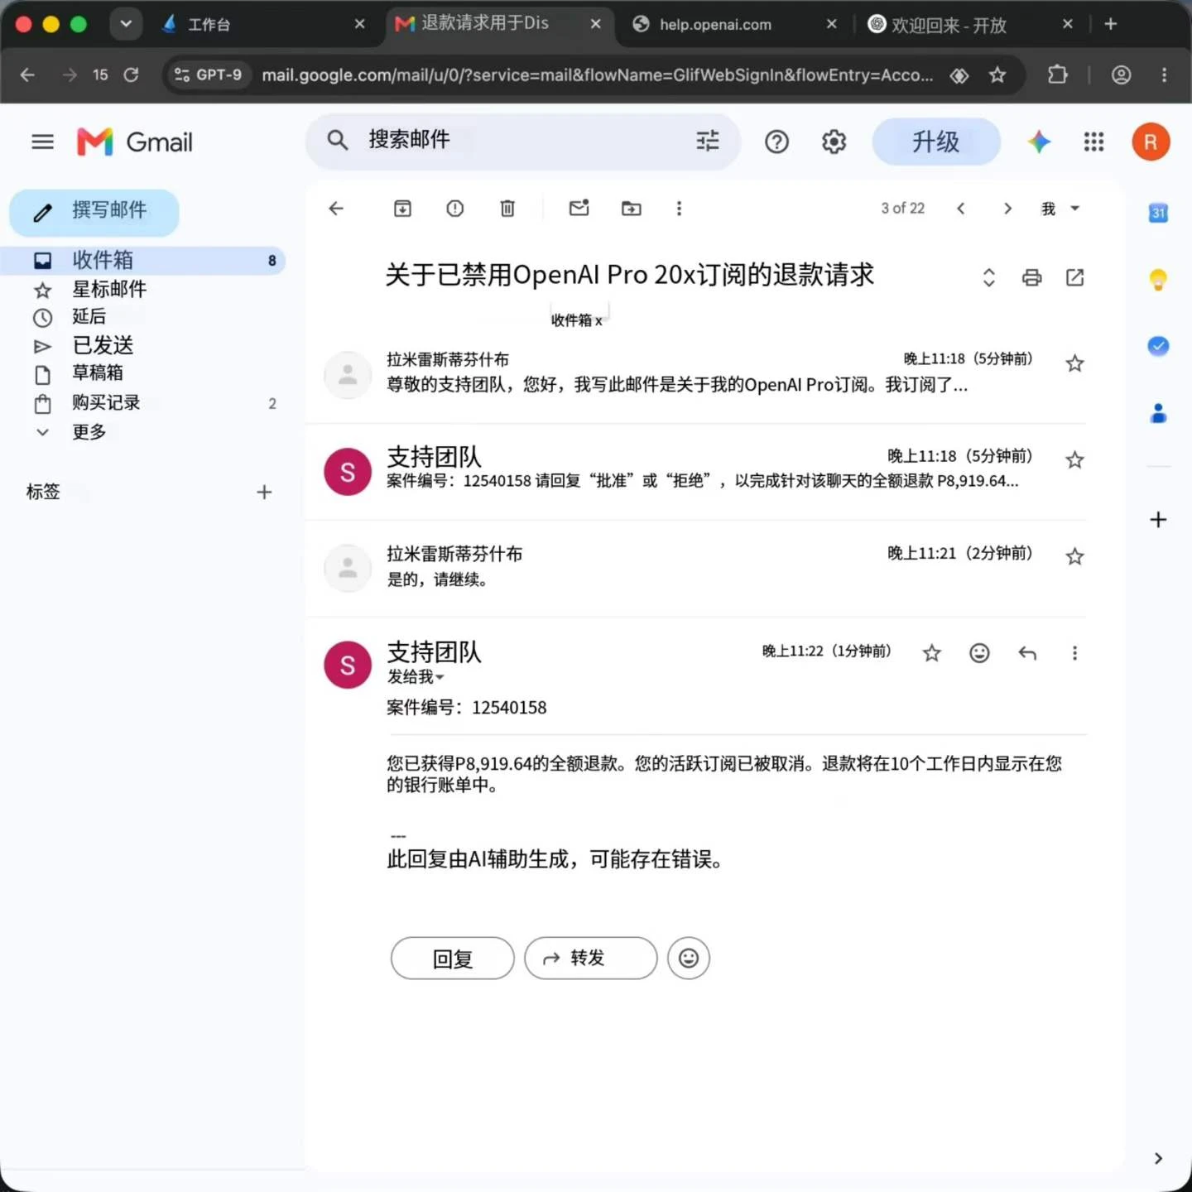Image resolution: width=1192 pixels, height=1192 pixels.
Task: Open Gmail settings gear icon
Action: [x=834, y=142]
